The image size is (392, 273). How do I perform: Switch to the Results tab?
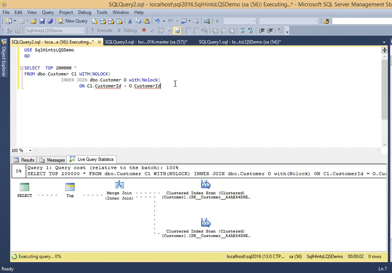coord(24,160)
